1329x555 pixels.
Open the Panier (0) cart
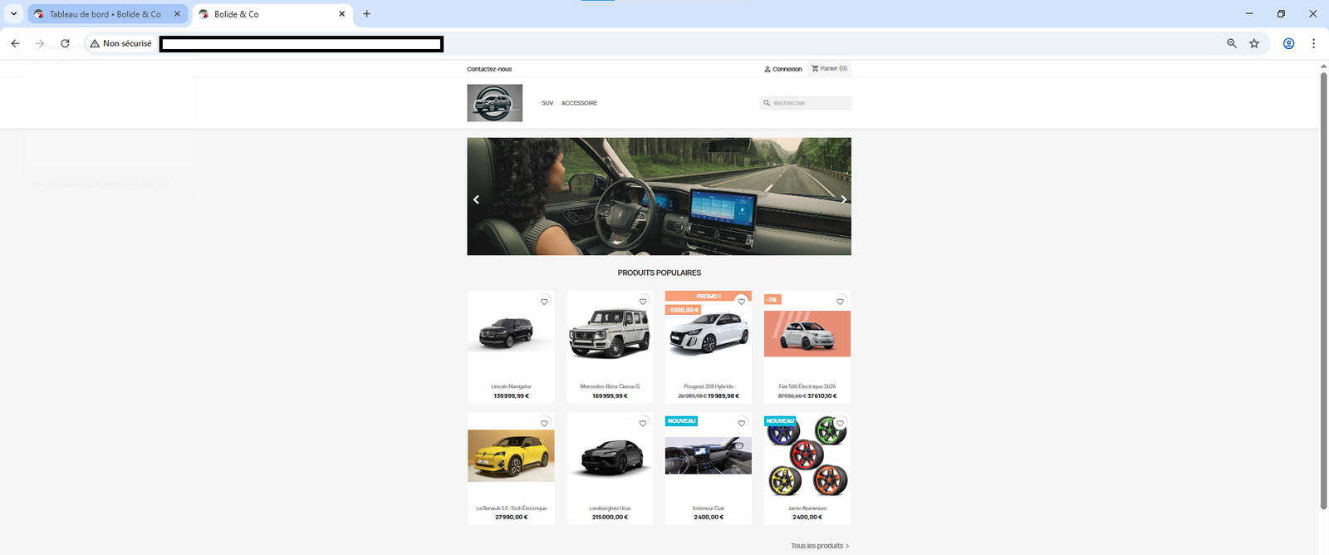tap(829, 69)
